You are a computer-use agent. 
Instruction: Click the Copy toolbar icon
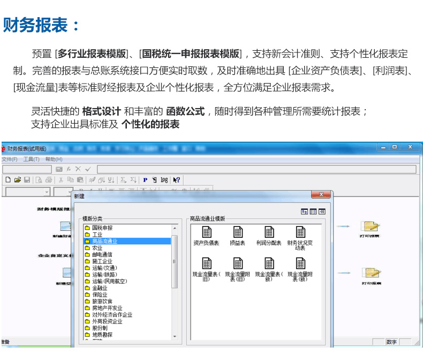(x=70, y=180)
